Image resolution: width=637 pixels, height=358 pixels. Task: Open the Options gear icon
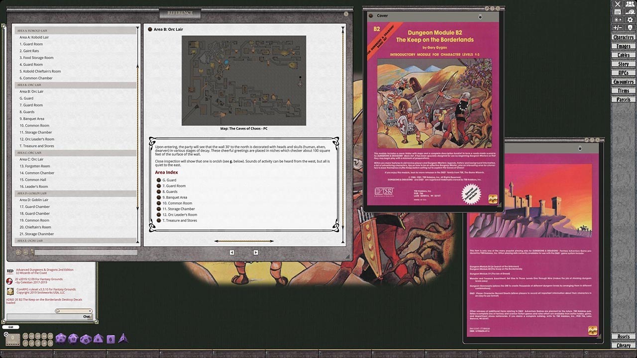pos(630,20)
